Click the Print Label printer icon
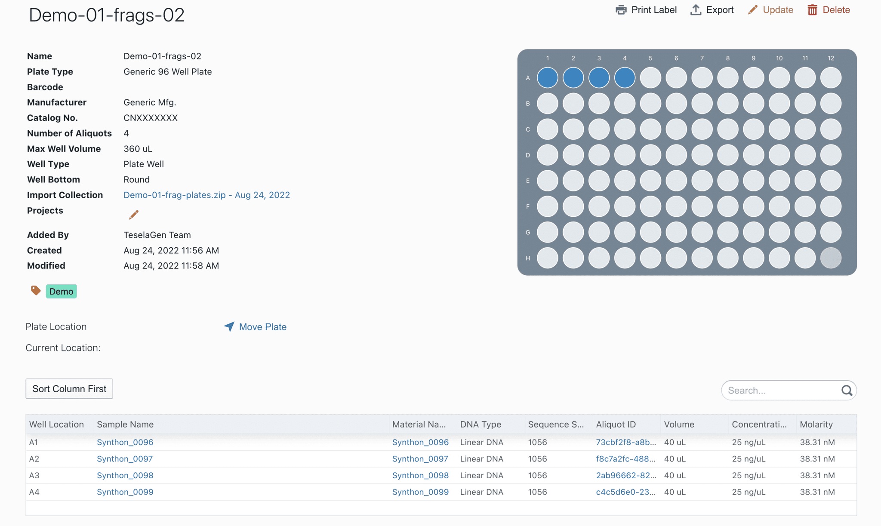The height and width of the screenshot is (526, 881). point(621,9)
